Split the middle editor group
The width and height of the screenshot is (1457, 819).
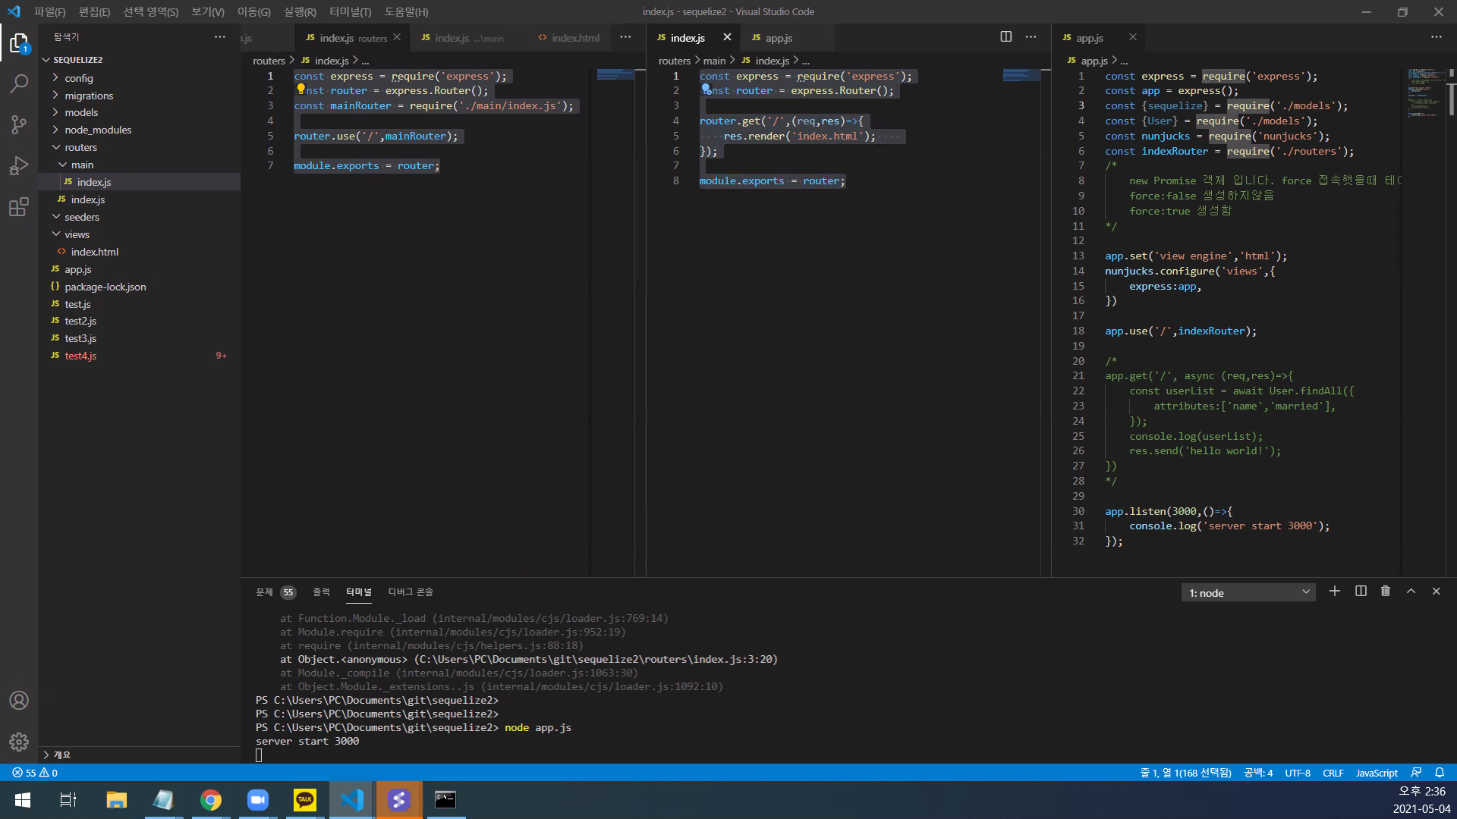click(x=1006, y=37)
